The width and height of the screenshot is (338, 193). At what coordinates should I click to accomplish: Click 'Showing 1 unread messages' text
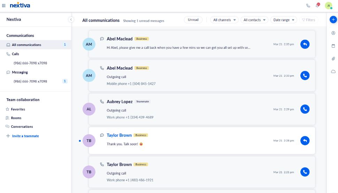coord(144,21)
